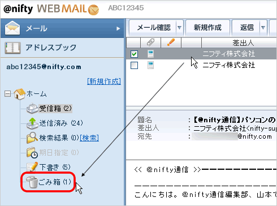Click the magnifier folder icon for 検索結果
Screen dimensions: 277x206
(x=32, y=138)
